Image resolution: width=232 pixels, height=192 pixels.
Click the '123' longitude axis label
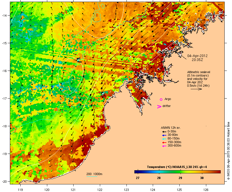coord(126,190)
